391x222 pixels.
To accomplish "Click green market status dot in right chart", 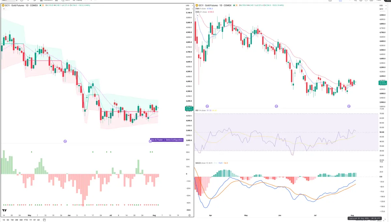I will (234, 6).
